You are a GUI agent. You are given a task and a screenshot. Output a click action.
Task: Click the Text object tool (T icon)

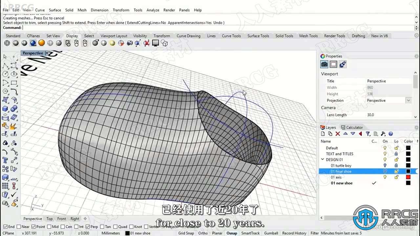(5, 160)
